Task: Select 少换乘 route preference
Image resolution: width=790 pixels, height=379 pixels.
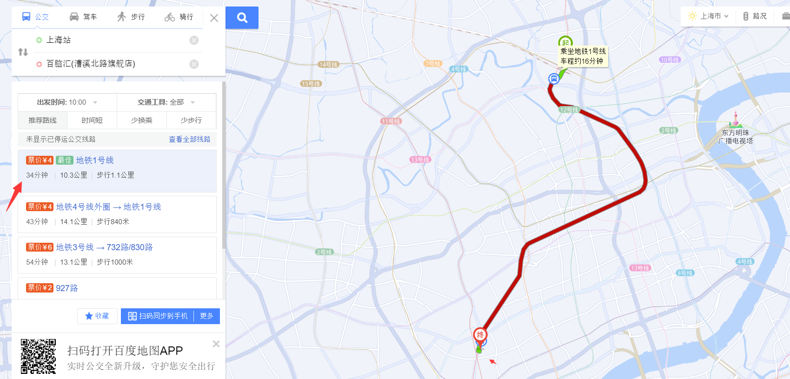Action: pos(142,120)
